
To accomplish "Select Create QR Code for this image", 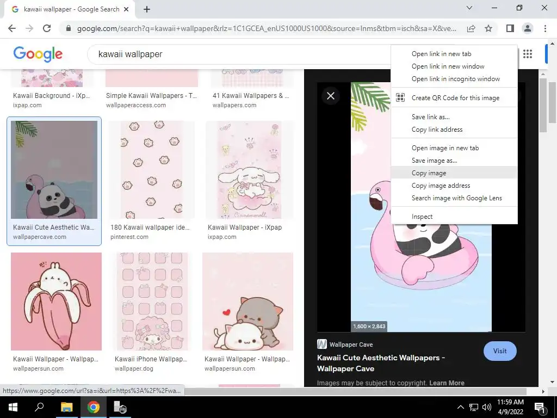I will (x=454, y=98).
